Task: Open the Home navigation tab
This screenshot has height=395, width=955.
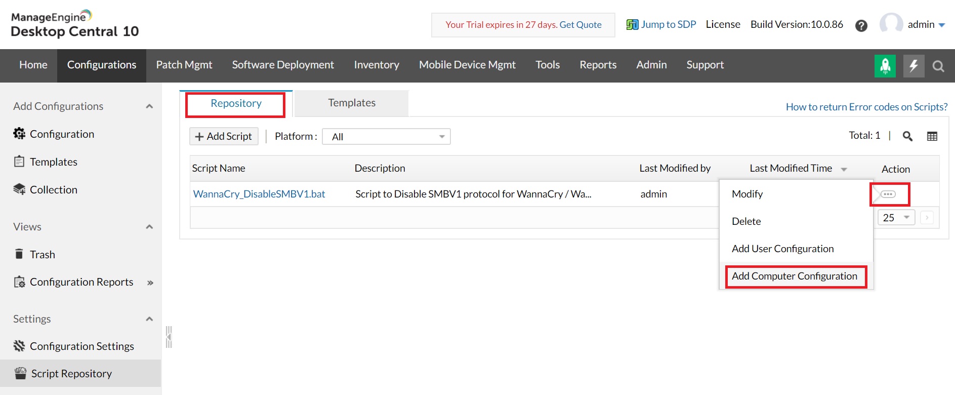Action: 33,65
